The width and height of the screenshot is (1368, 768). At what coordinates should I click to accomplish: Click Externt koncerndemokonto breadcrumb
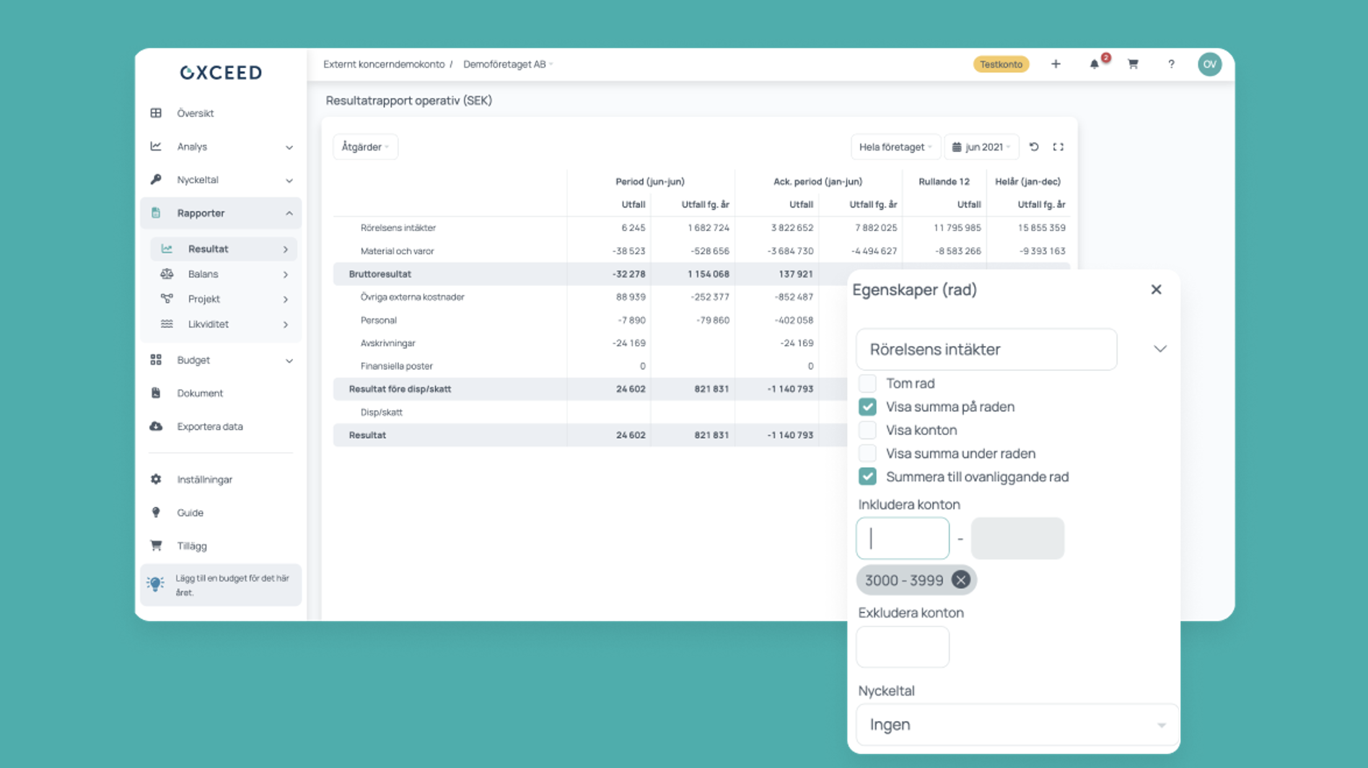coord(384,64)
